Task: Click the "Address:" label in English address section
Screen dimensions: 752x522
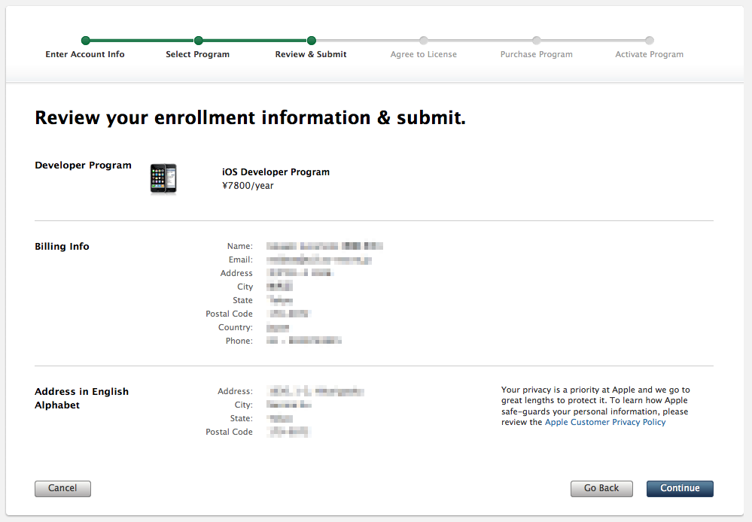Action: pyautogui.click(x=235, y=391)
